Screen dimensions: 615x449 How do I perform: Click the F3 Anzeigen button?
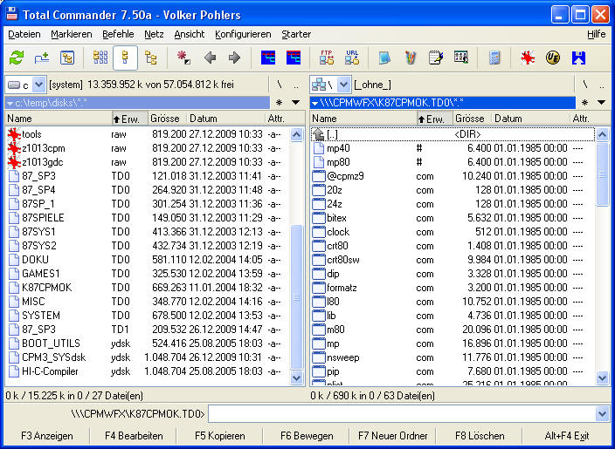click(47, 436)
